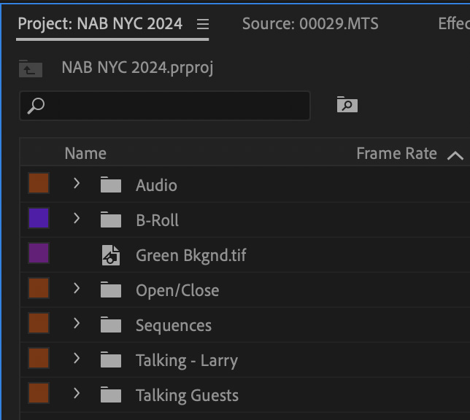
Task: Expand the Talking Guests bin
Action: (77, 393)
